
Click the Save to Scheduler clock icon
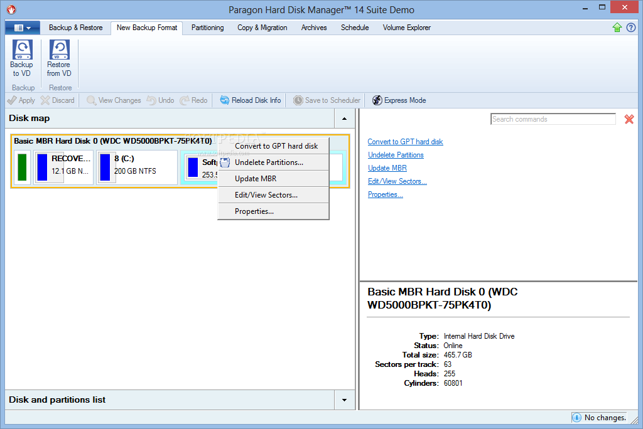298,100
